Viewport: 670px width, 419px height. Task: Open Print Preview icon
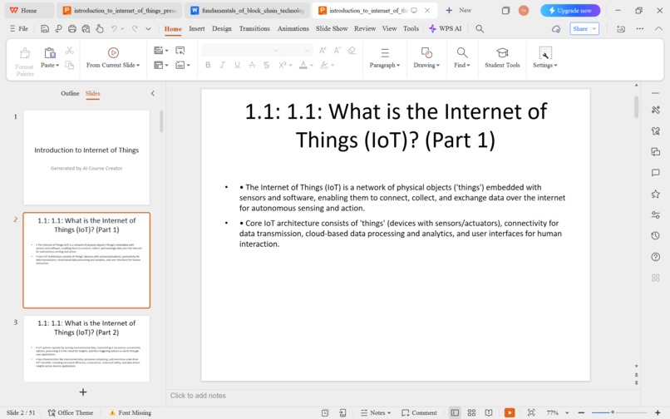click(86, 28)
